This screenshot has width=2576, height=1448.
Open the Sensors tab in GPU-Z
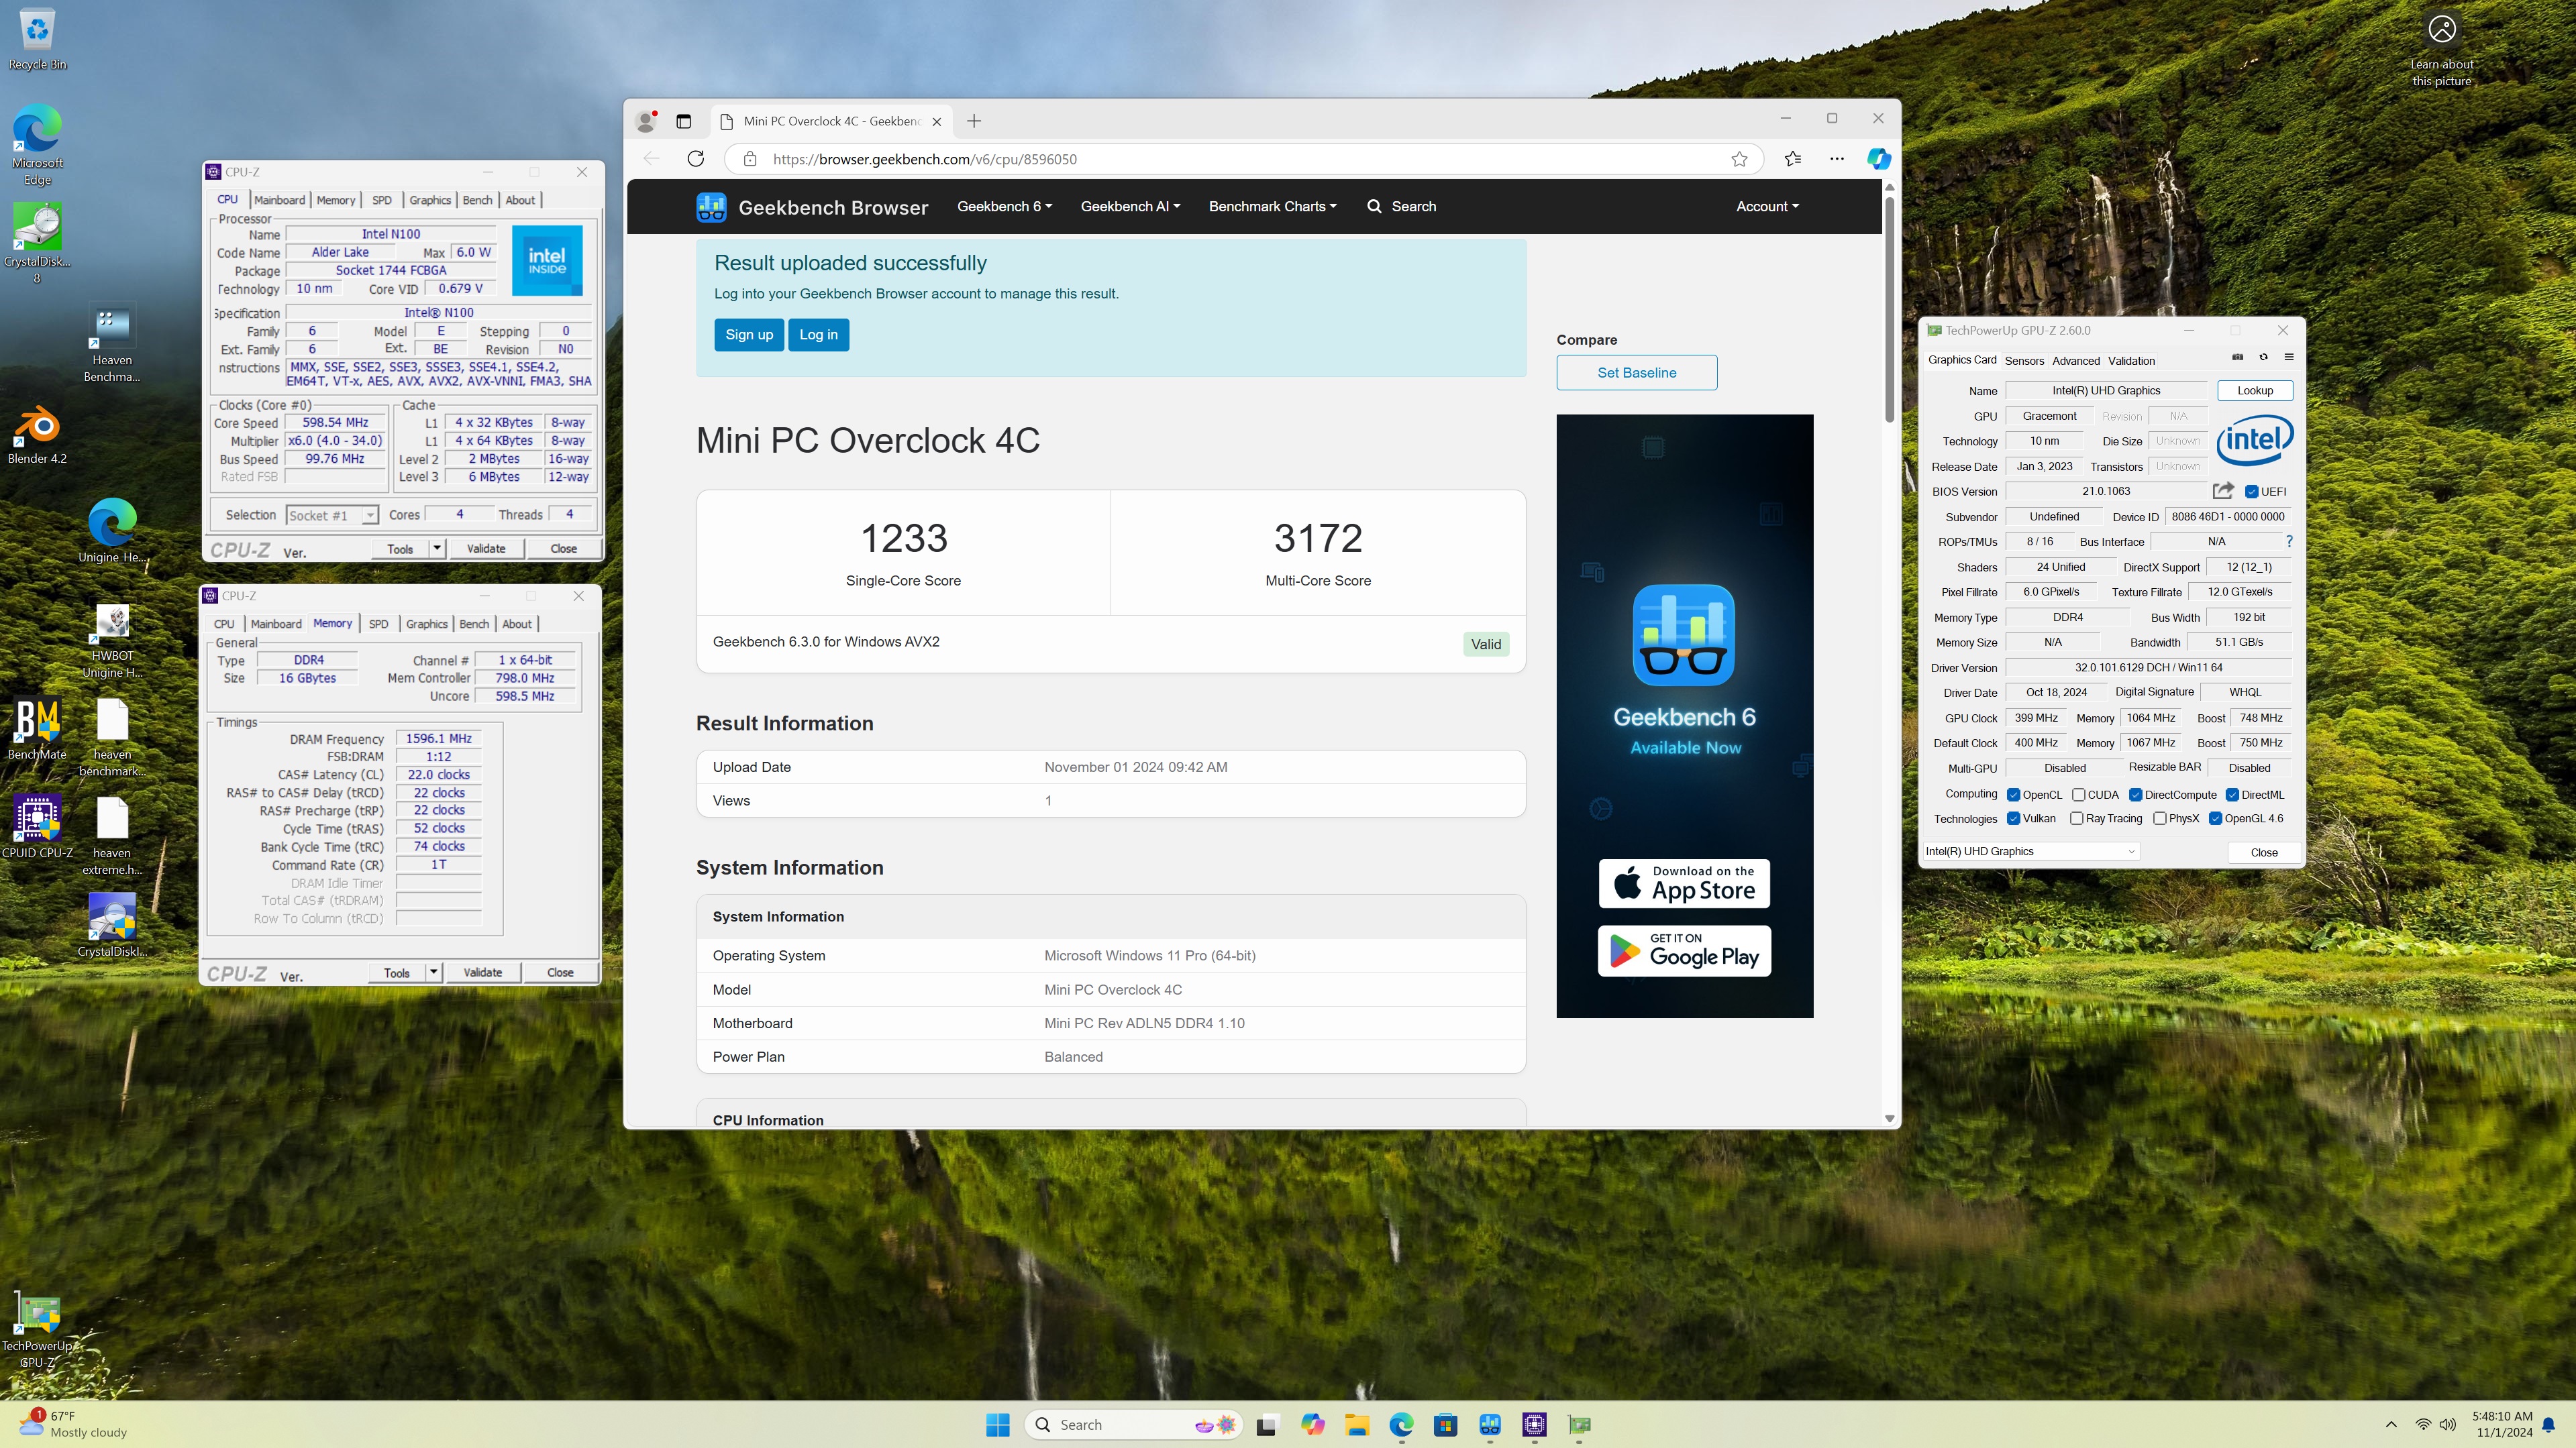click(x=2024, y=361)
